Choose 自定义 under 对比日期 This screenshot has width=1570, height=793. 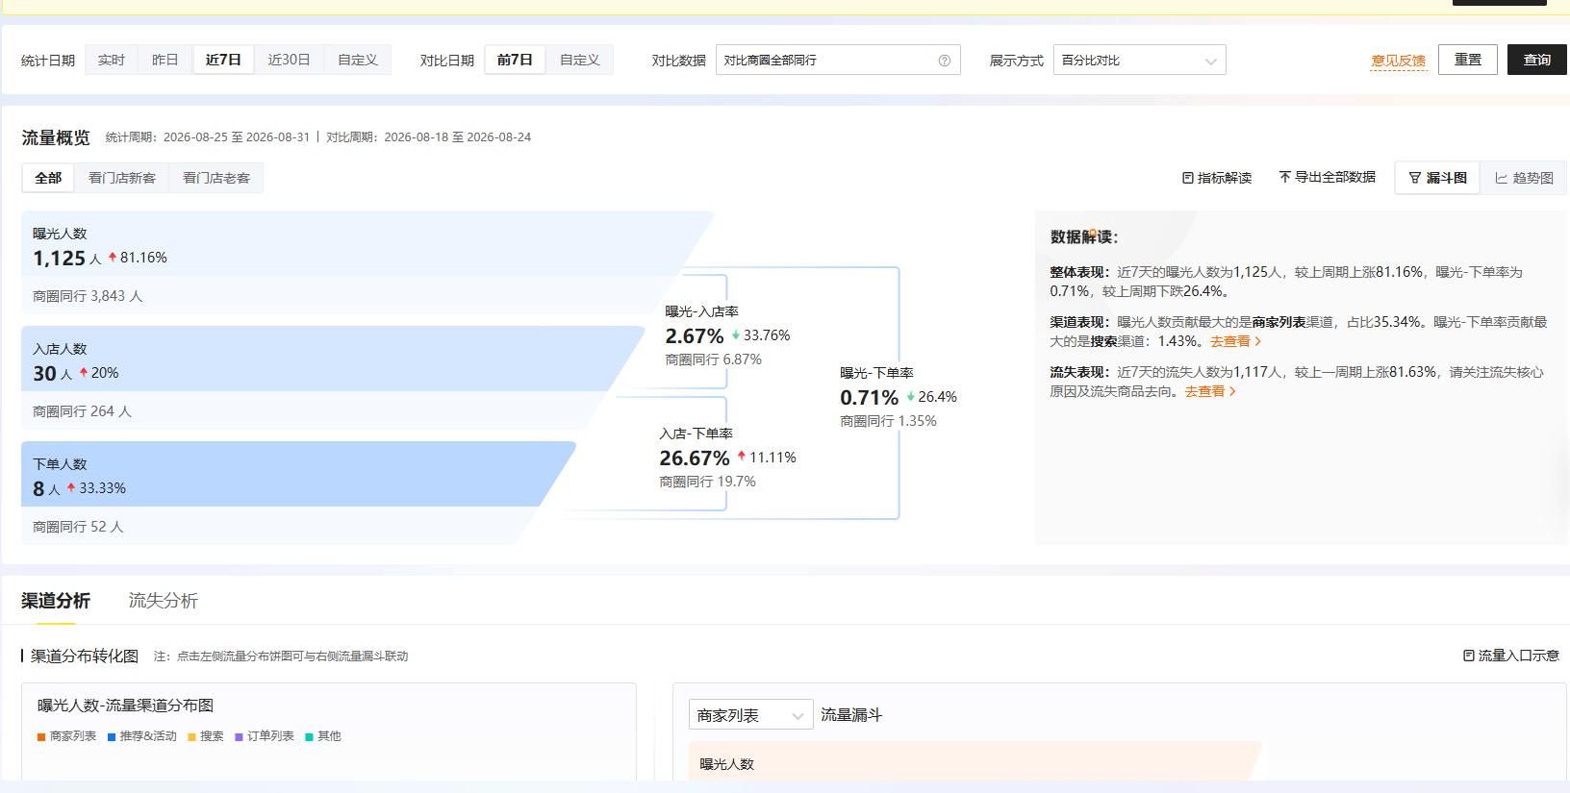[x=580, y=60]
